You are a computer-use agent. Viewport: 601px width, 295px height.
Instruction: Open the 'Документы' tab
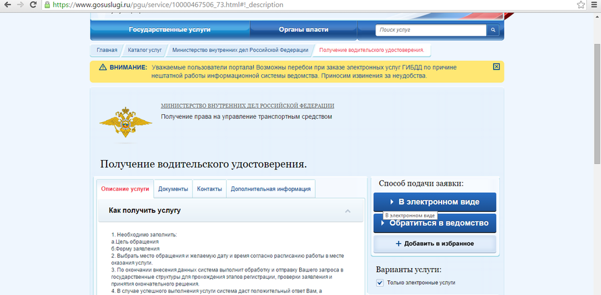point(173,189)
